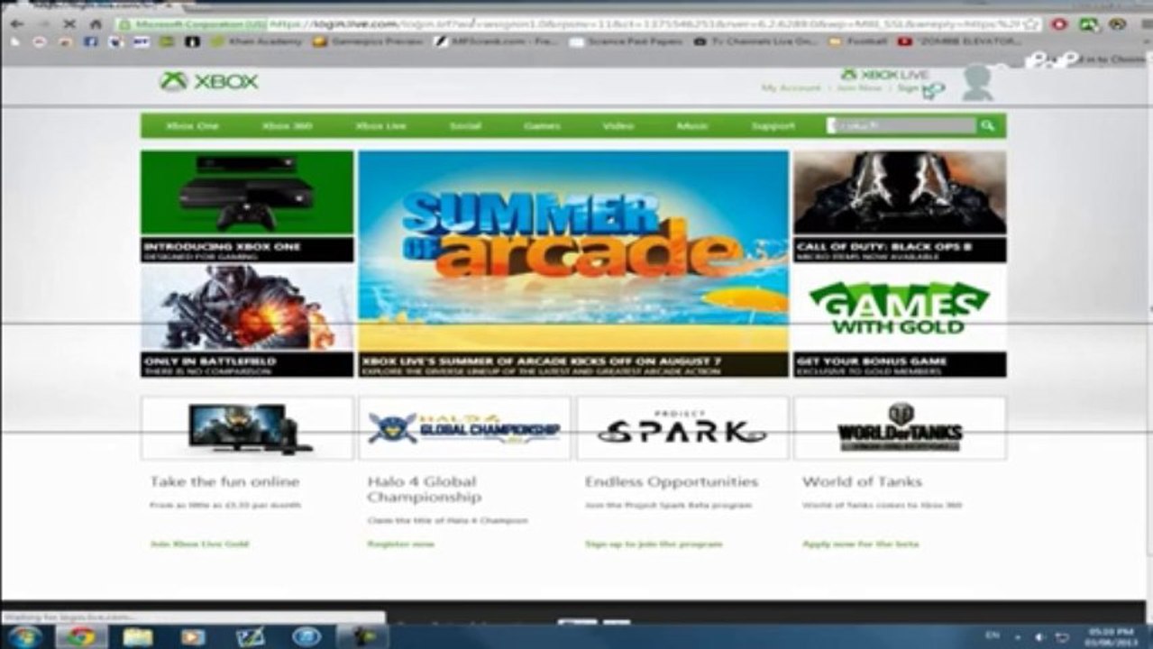Open the media player taskbar icon
This screenshot has width=1153, height=649.
tap(193, 636)
